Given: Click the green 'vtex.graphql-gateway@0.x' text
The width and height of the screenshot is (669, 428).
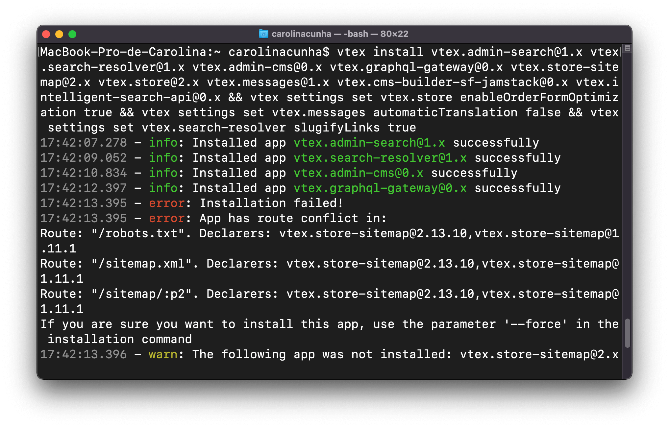Looking at the screenshot, I should [380, 188].
